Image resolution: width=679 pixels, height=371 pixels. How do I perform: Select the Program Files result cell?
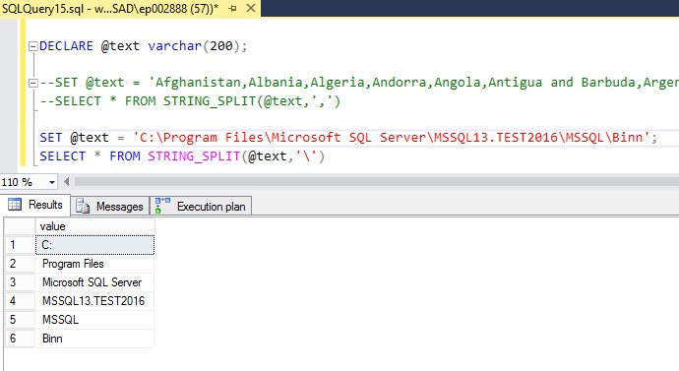click(x=94, y=264)
